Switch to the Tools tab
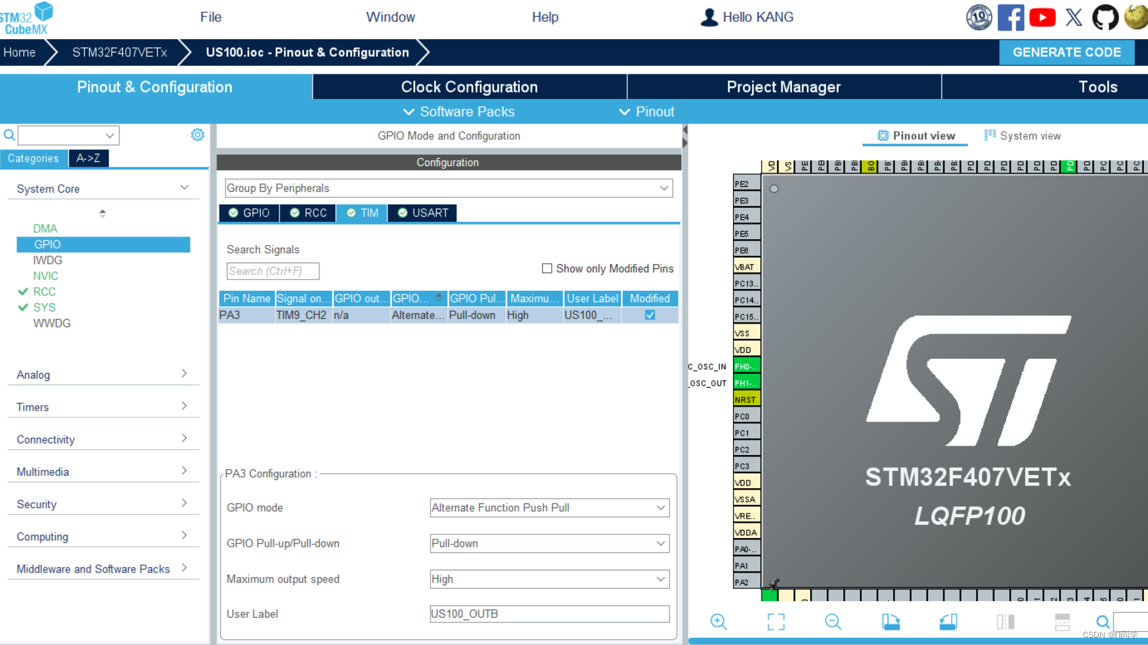The image size is (1148, 645). pos(1098,87)
